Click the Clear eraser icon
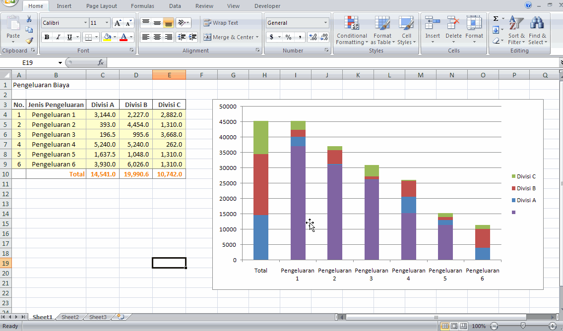The width and height of the screenshot is (563, 331). click(x=496, y=41)
